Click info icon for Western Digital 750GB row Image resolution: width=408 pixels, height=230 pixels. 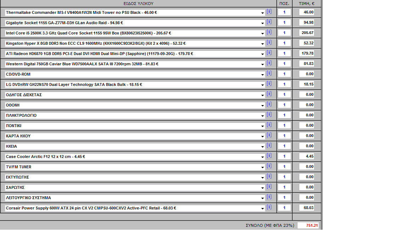(x=269, y=63)
